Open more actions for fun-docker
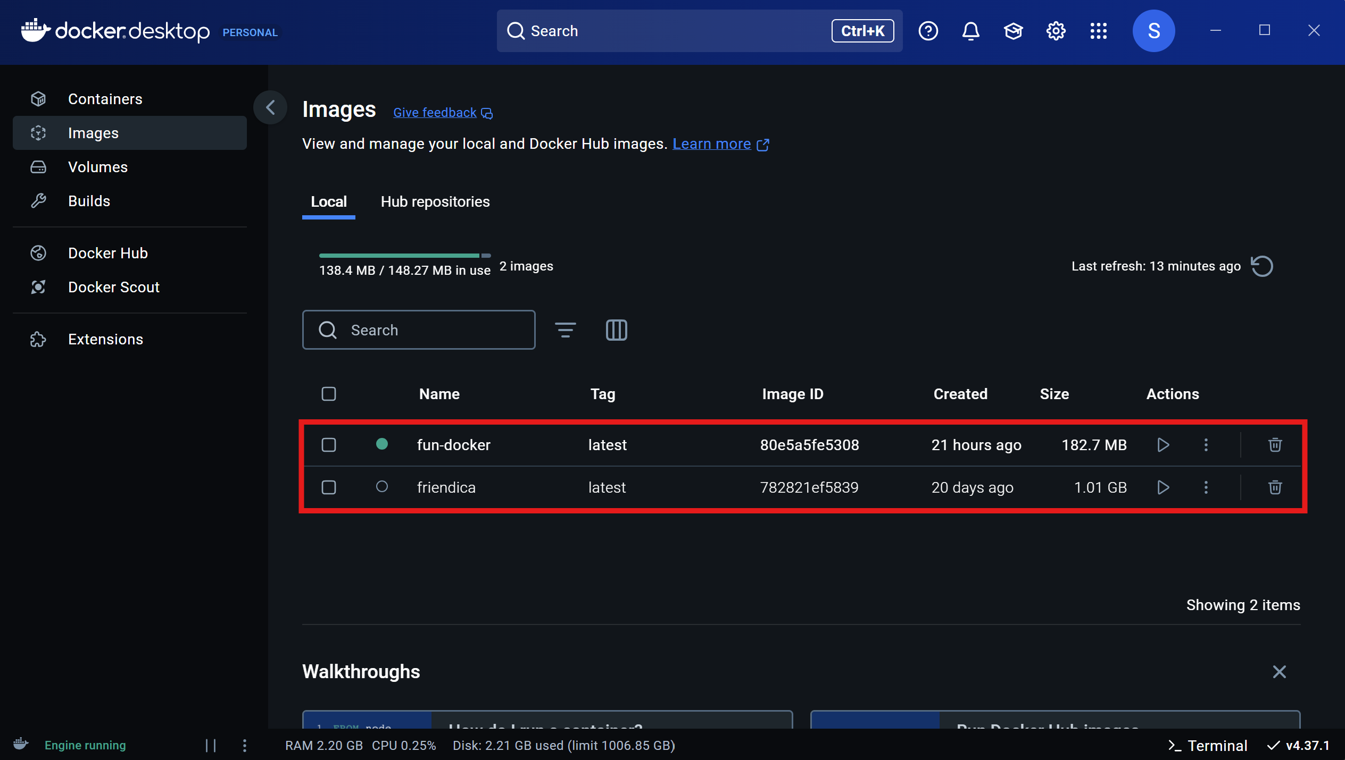 [1206, 445]
